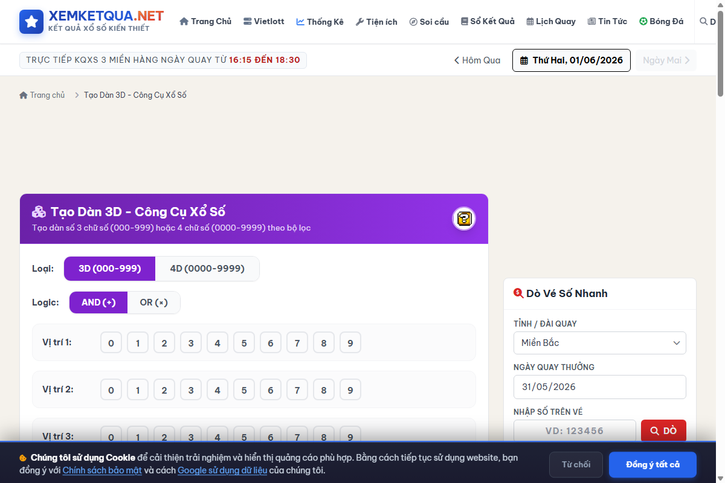Image resolution: width=725 pixels, height=483 pixels.
Task: Open Sổ Kết Quả menu item
Action: (488, 22)
